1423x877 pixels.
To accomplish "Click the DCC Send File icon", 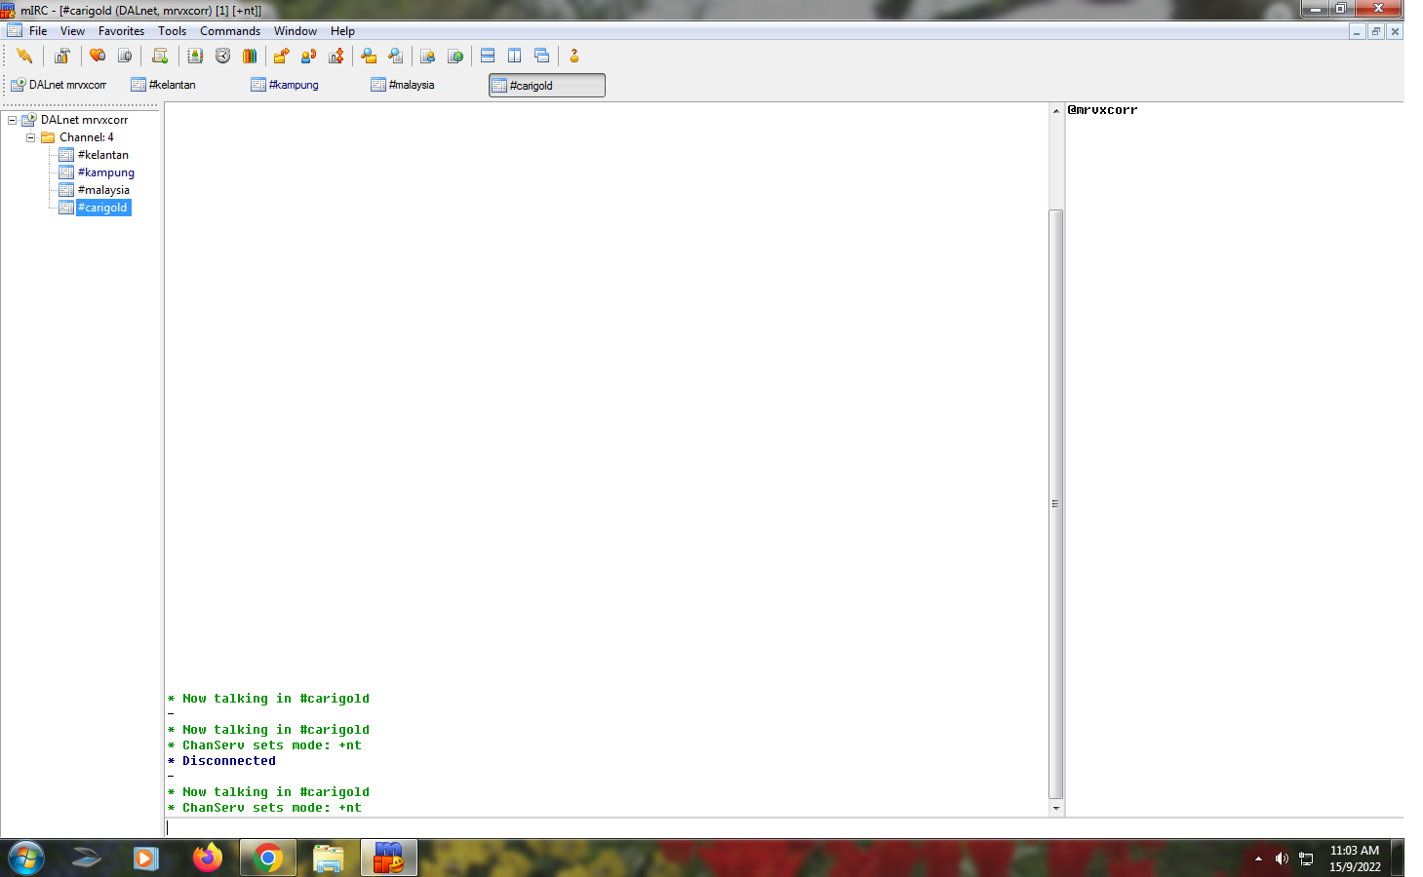I will pos(281,56).
